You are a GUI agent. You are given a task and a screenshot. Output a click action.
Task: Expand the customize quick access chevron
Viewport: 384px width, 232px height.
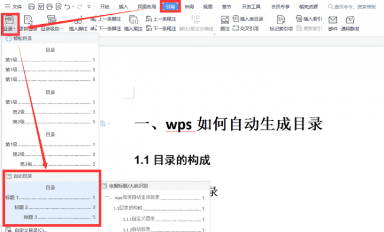[89, 7]
